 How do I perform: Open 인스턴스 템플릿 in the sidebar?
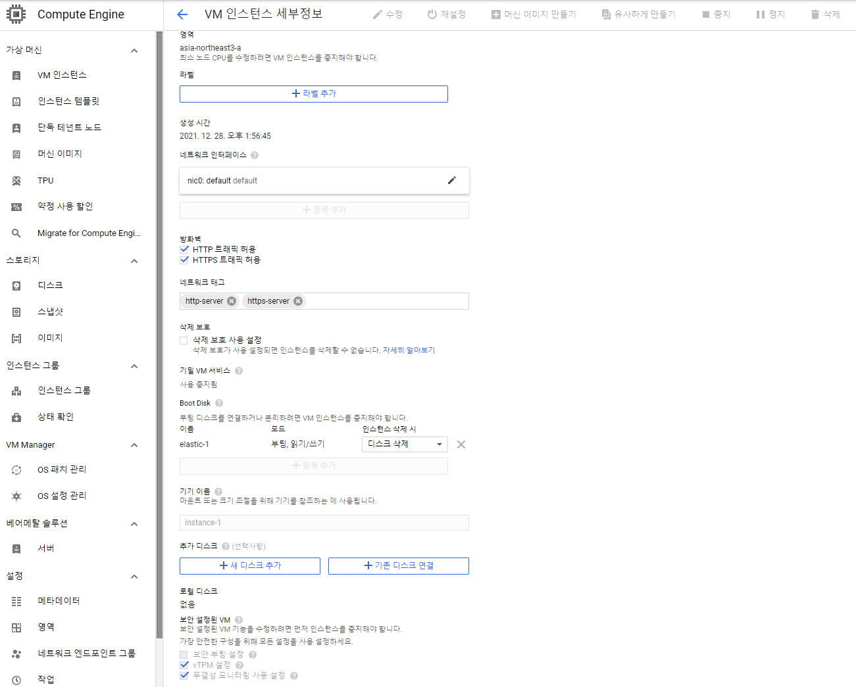click(68, 101)
